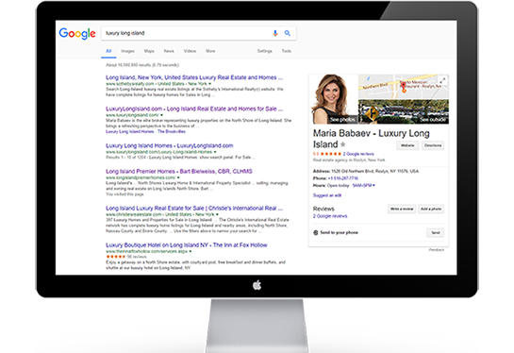Screen dimensions: 514x353
Task: Click the blue magnifier search icon
Action: [x=288, y=33]
